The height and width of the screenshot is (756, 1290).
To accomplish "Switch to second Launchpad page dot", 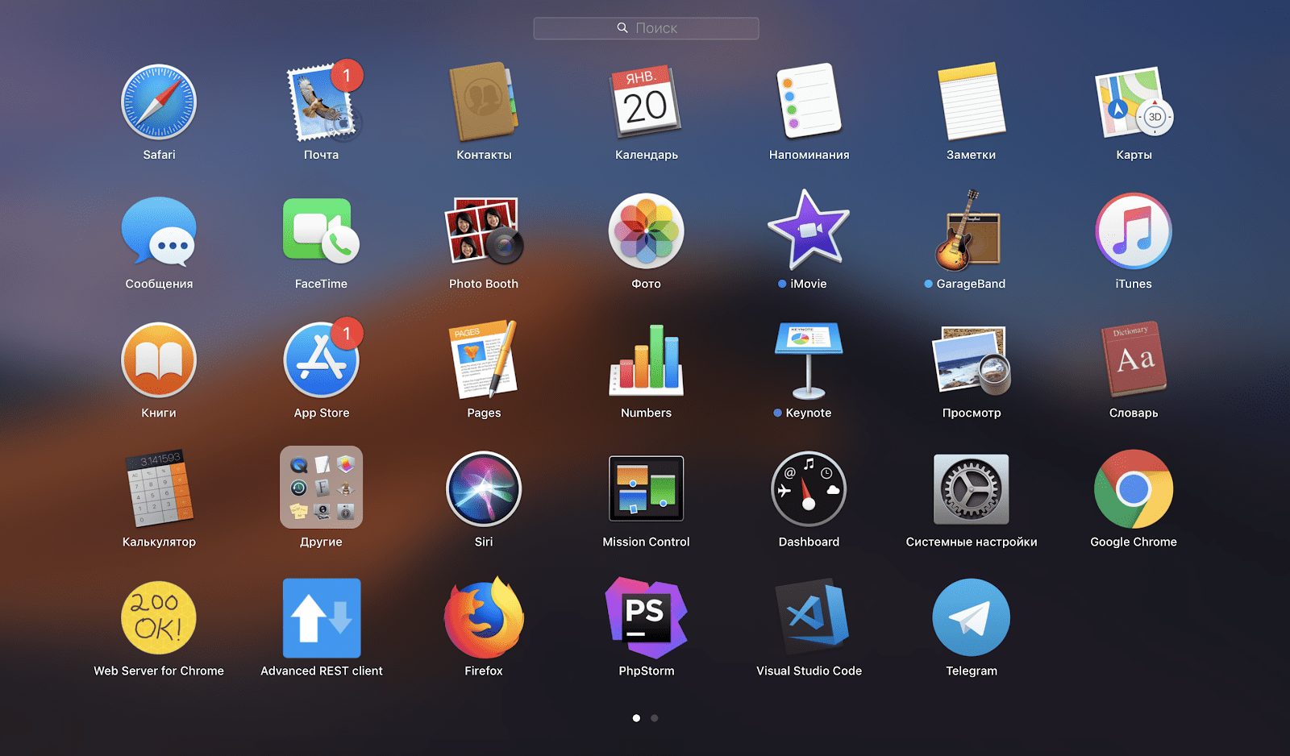I will pyautogui.click(x=655, y=718).
